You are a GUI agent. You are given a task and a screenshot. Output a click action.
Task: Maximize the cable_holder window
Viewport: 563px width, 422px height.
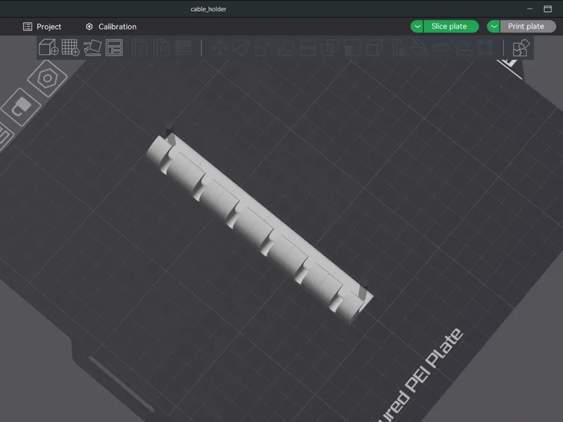tap(548, 9)
